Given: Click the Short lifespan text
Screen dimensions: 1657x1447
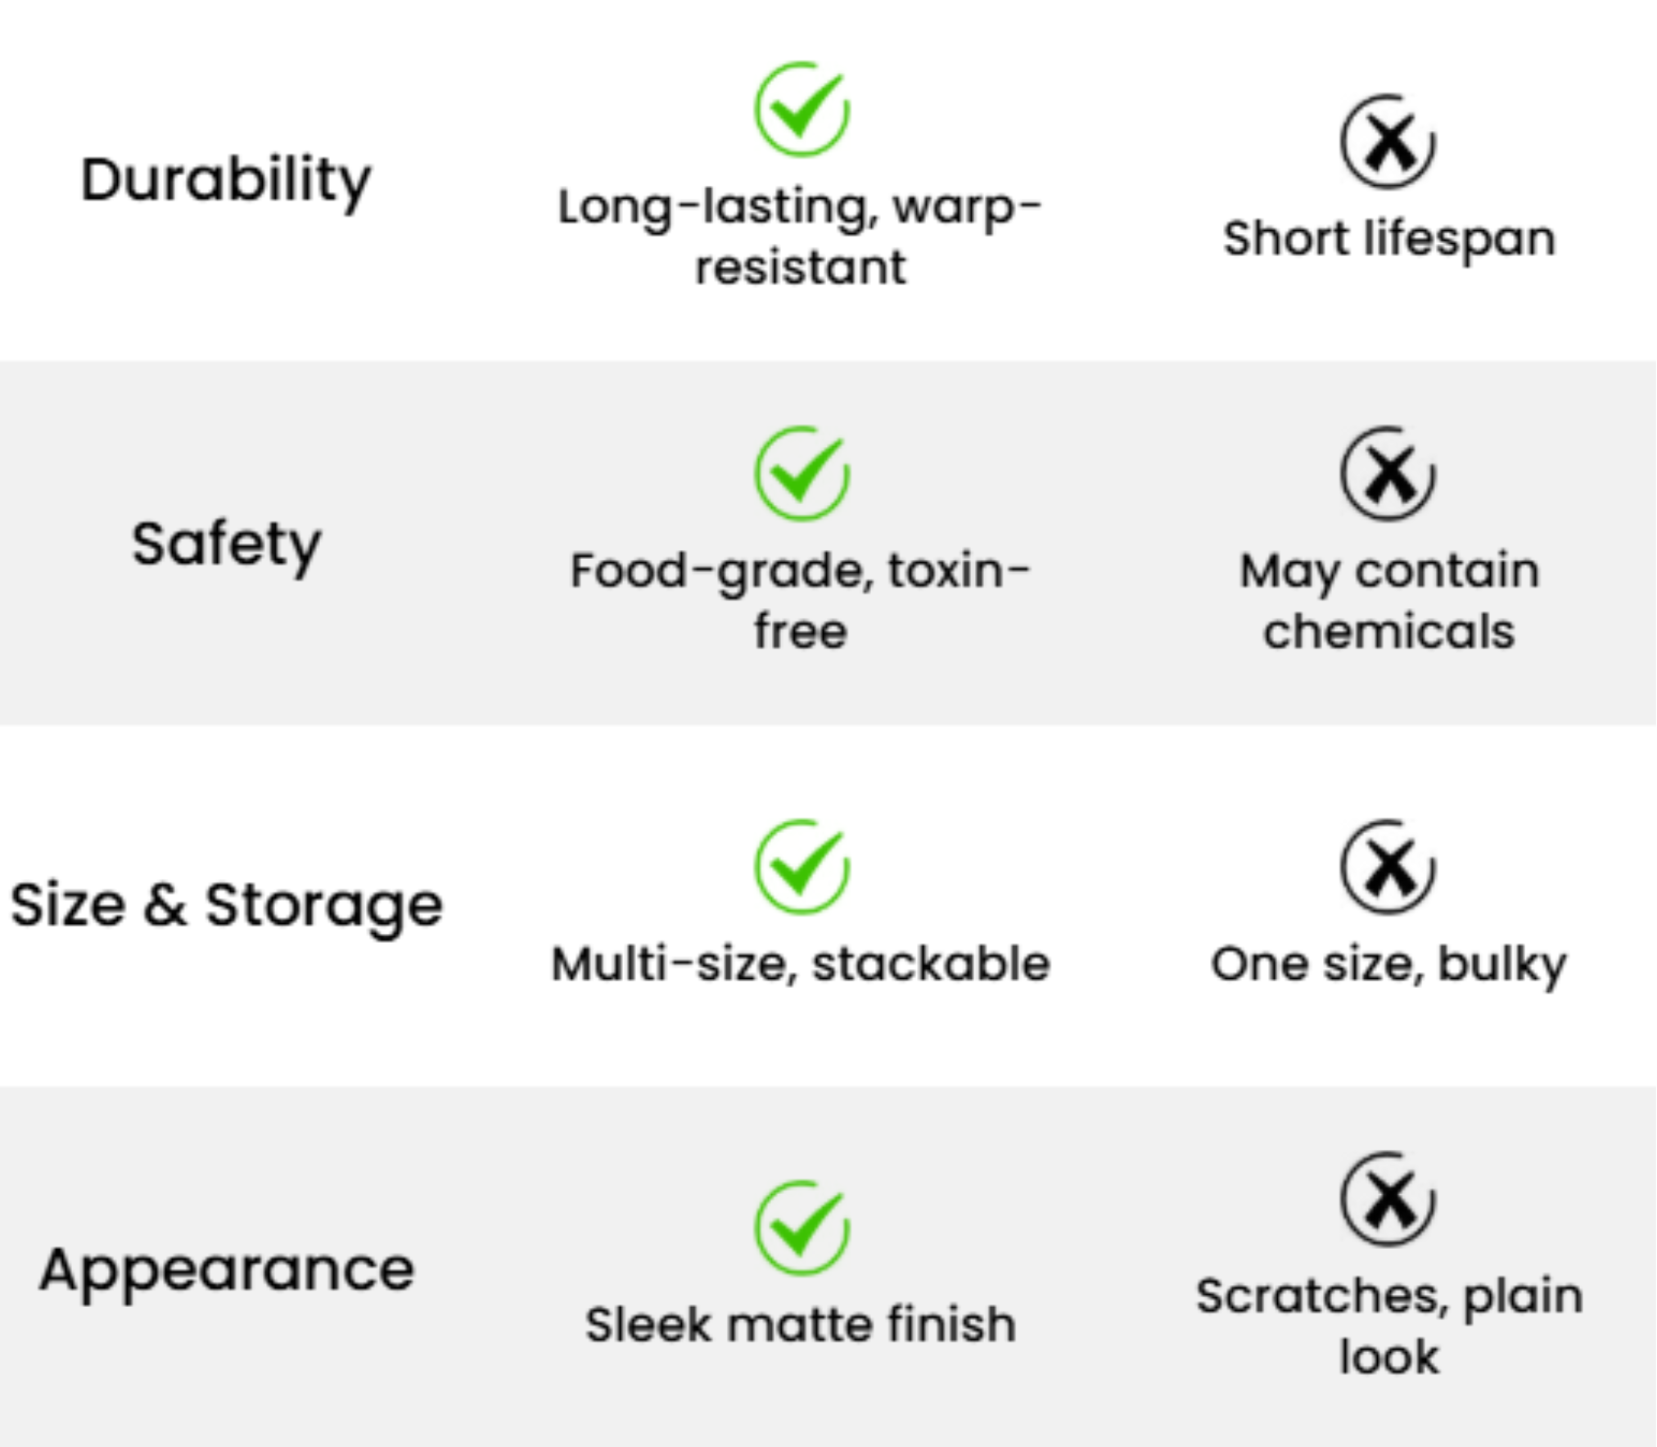Looking at the screenshot, I should coord(1388,239).
